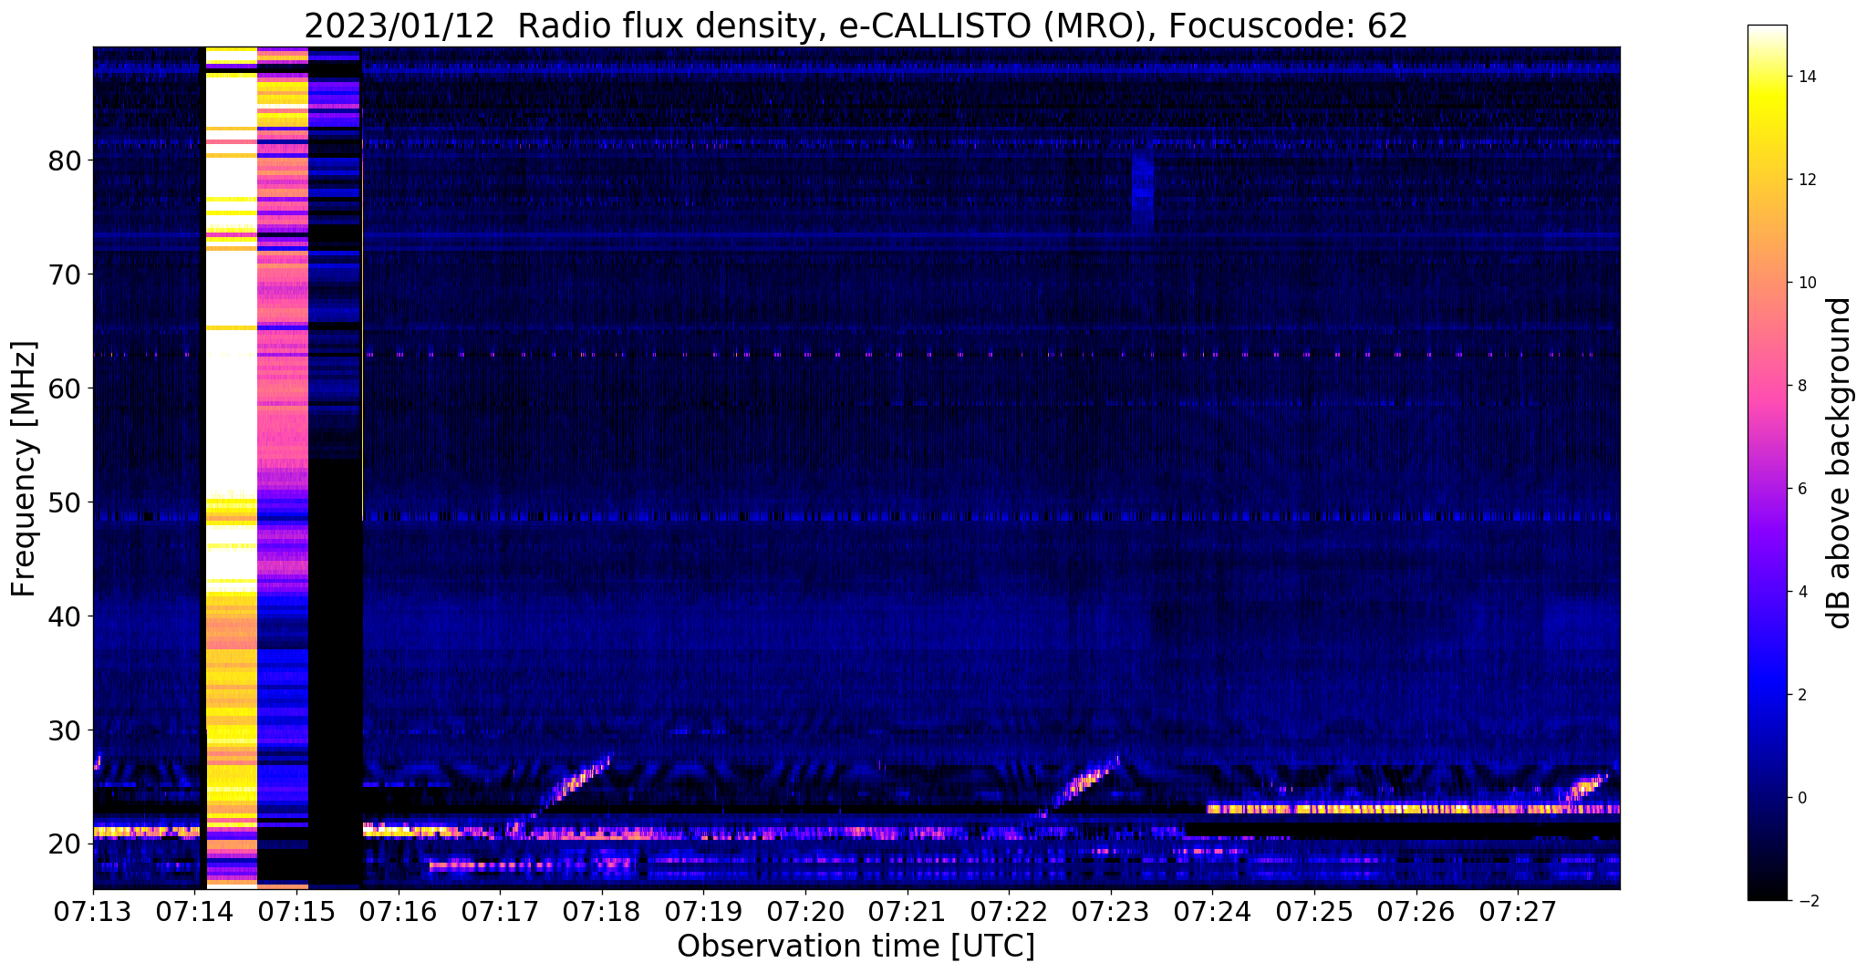Click the 'Observation time [UTC]' x-axis label
Image resolution: width=1867 pixels, height=973 pixels.
point(856,947)
